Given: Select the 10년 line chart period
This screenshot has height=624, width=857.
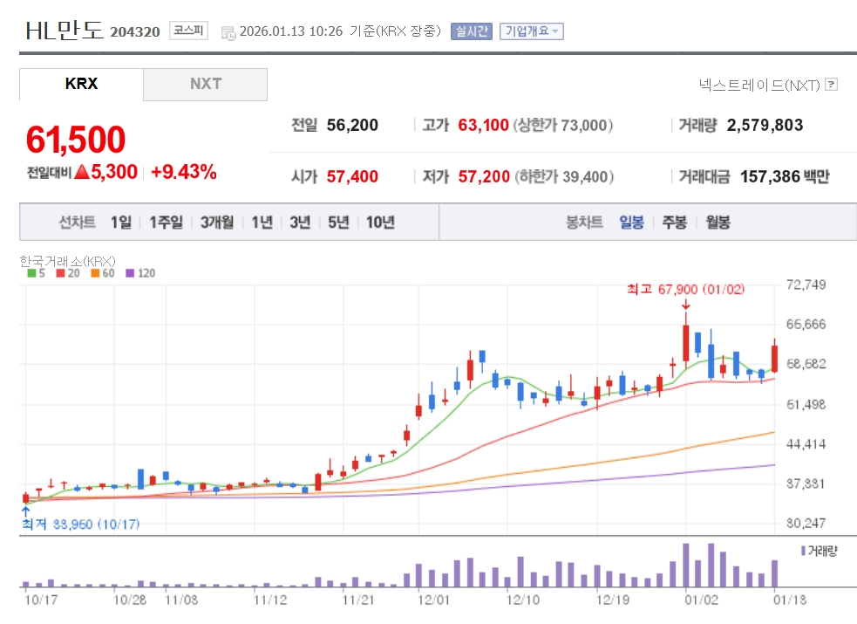Looking at the screenshot, I should [x=380, y=222].
